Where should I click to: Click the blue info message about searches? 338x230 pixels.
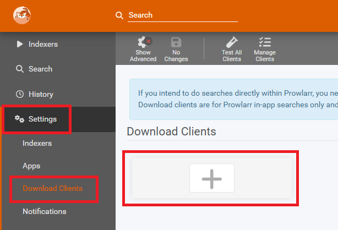[x=233, y=99]
